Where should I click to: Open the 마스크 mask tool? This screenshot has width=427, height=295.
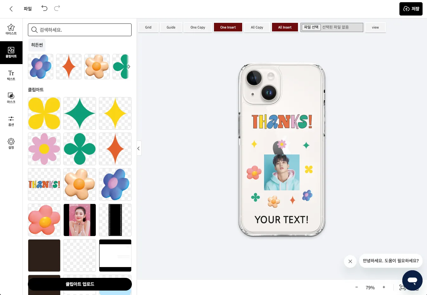(11, 98)
